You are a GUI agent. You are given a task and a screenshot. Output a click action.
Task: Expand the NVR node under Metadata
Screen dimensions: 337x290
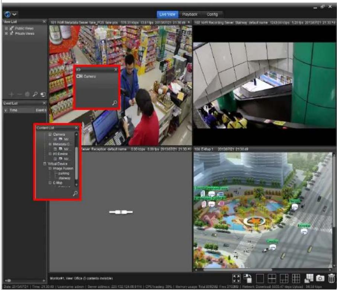[x=55, y=149]
